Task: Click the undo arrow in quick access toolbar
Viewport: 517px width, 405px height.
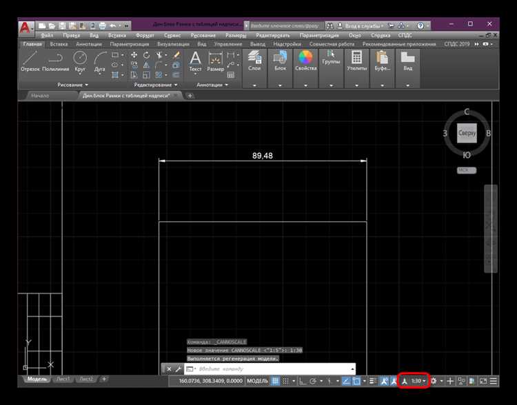Action: pos(112,25)
